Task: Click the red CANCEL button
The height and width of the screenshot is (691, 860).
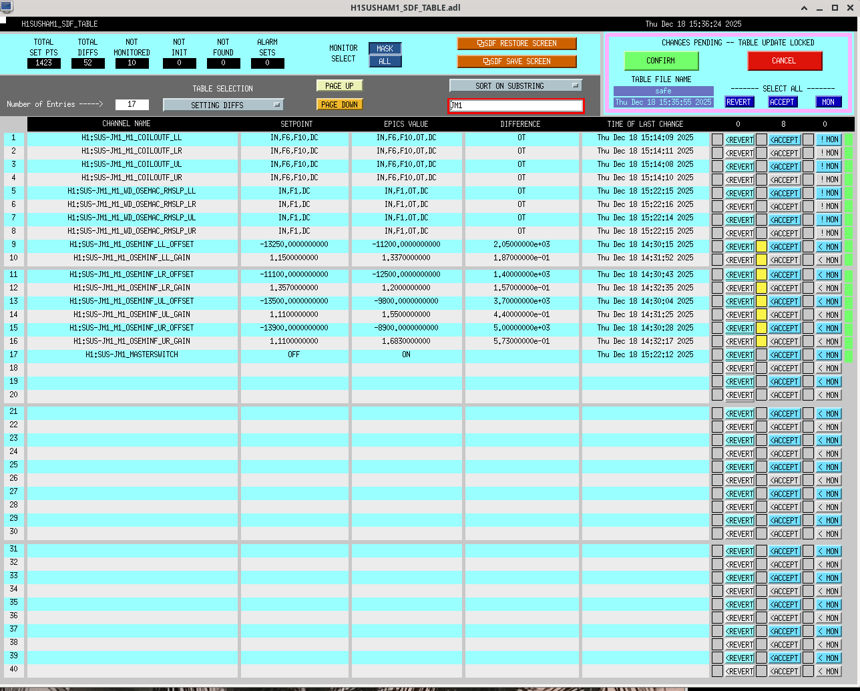Action: click(784, 61)
